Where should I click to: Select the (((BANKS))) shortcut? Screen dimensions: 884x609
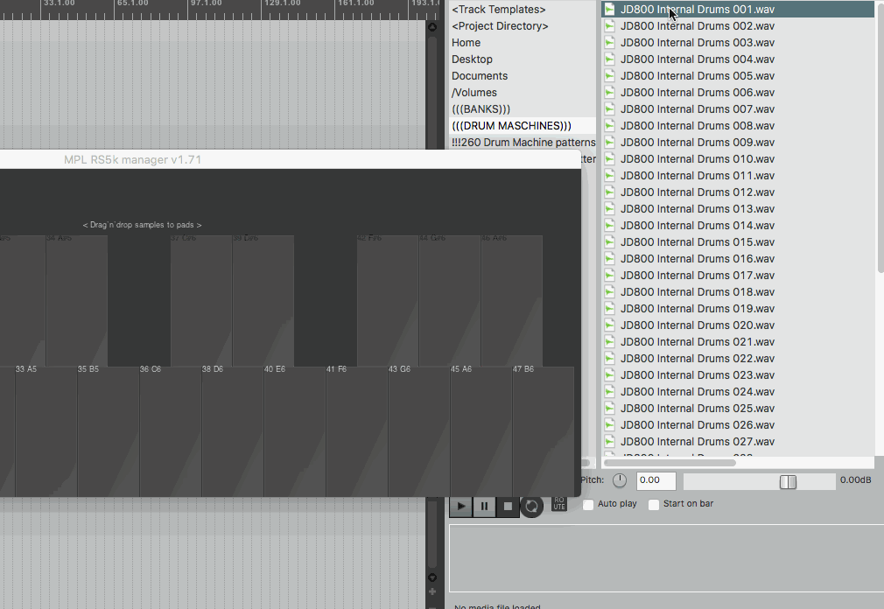481,109
